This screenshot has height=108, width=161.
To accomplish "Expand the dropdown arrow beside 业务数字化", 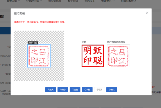I will pyautogui.click(x=41, y=1).
